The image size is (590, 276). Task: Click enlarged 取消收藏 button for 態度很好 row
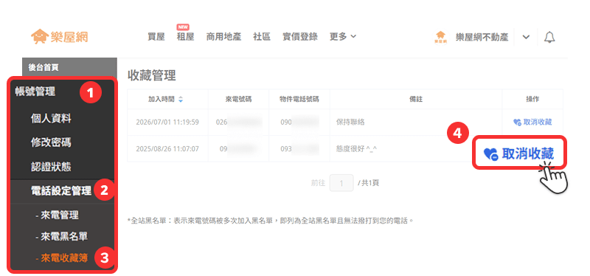(519, 153)
